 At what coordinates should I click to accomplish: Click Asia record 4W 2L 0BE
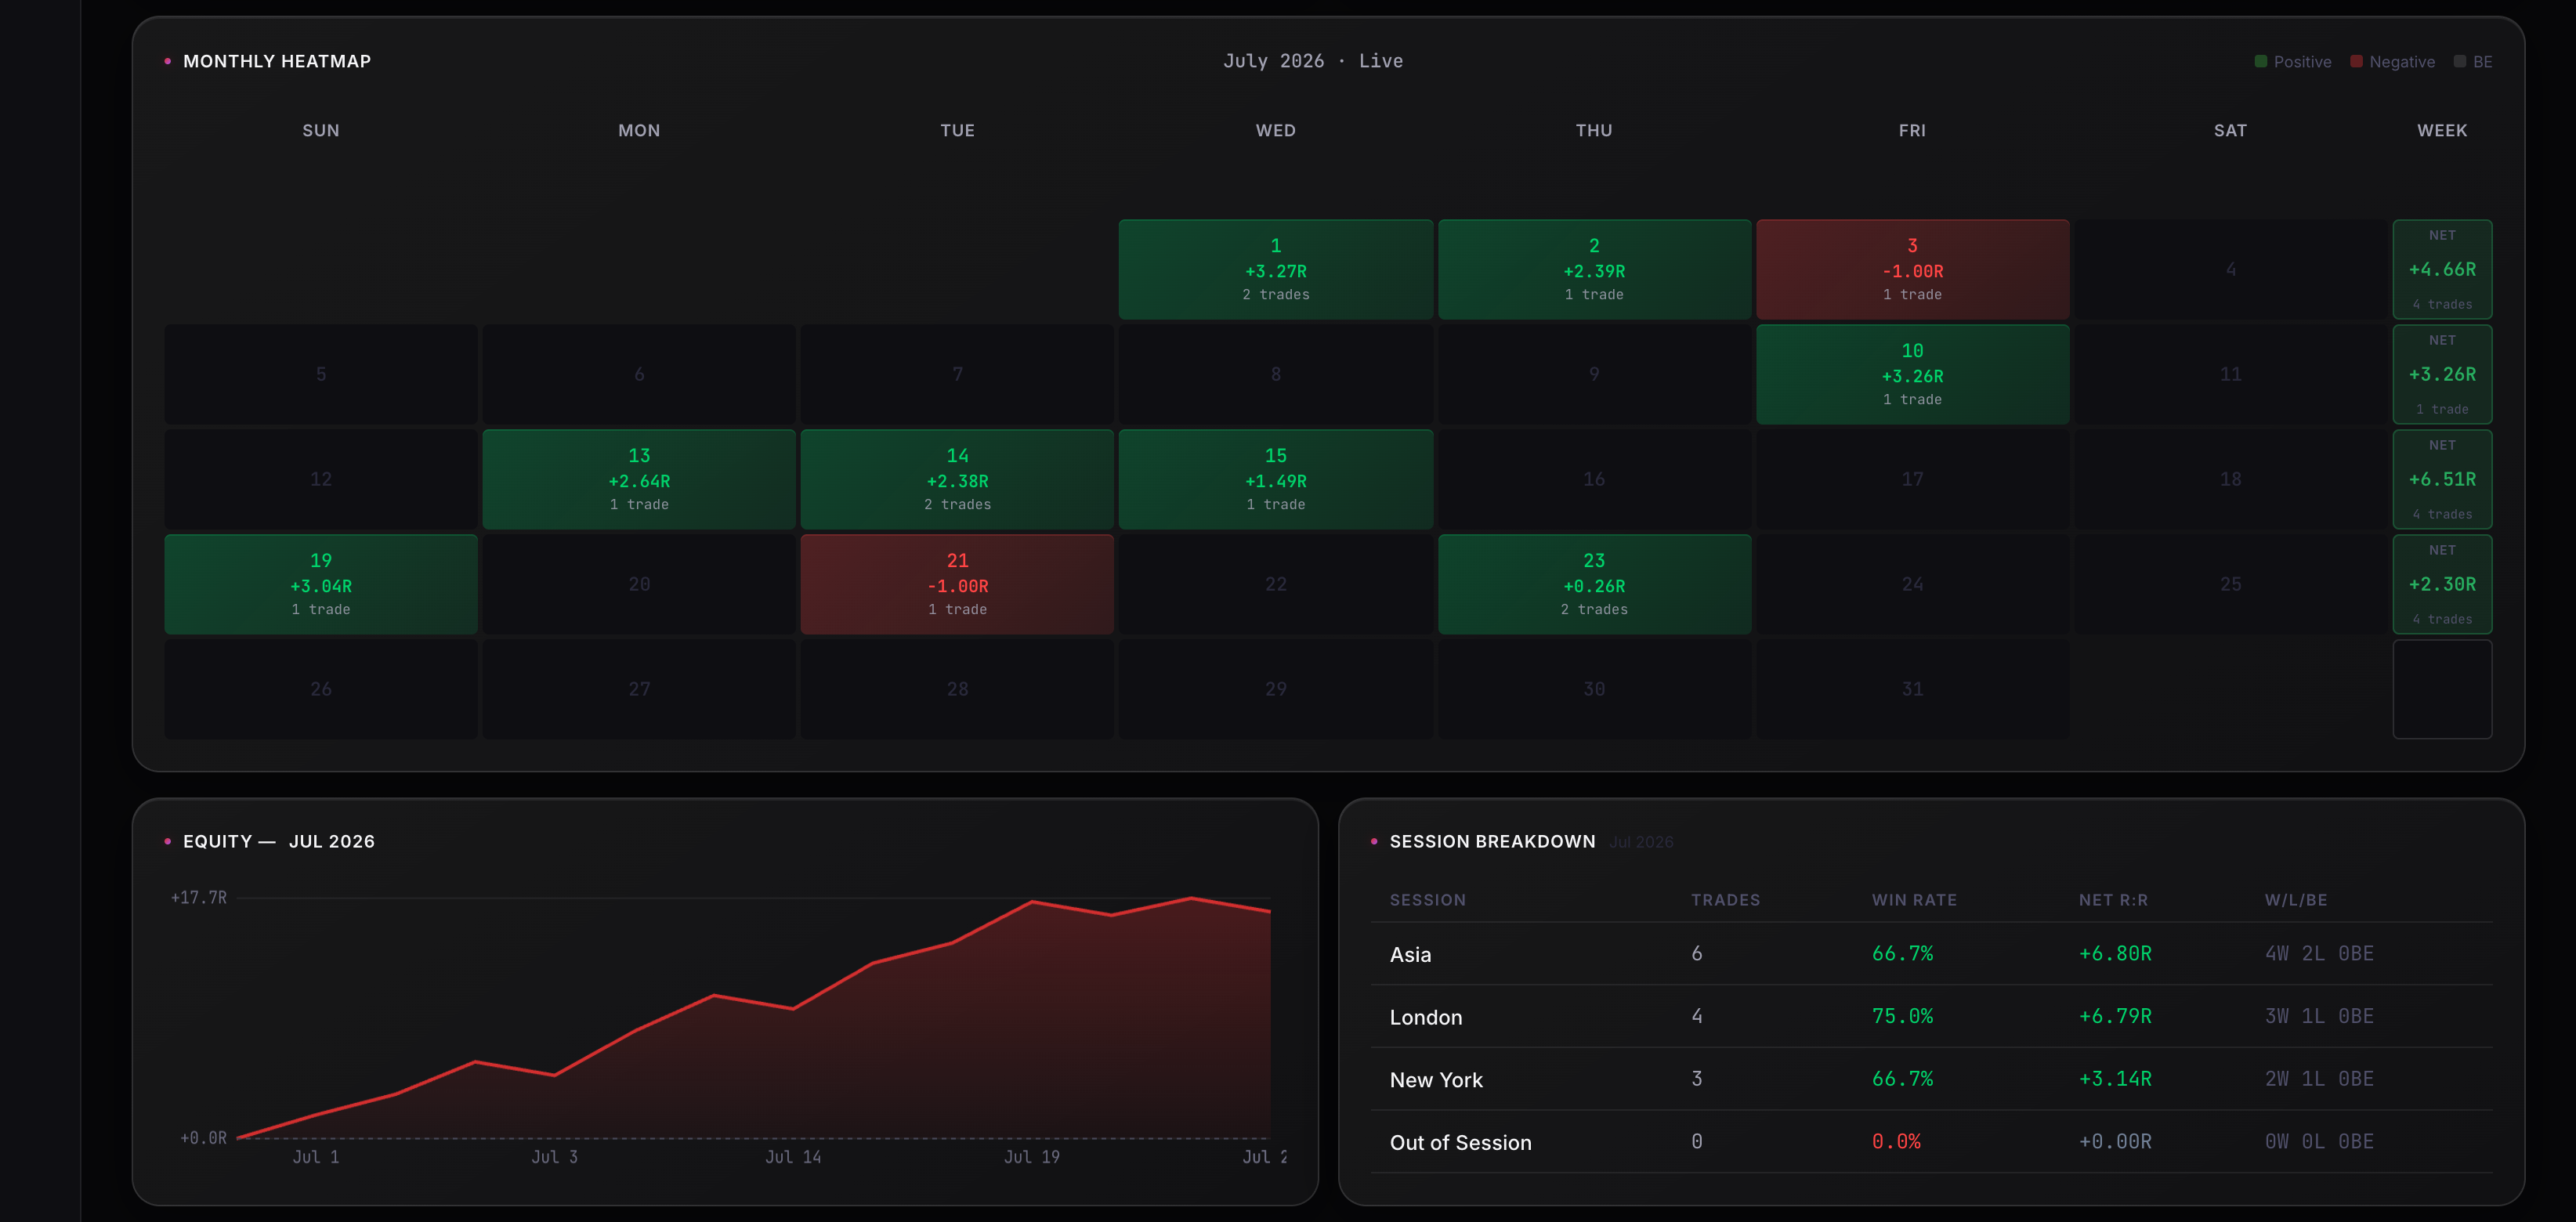pos(2319,953)
